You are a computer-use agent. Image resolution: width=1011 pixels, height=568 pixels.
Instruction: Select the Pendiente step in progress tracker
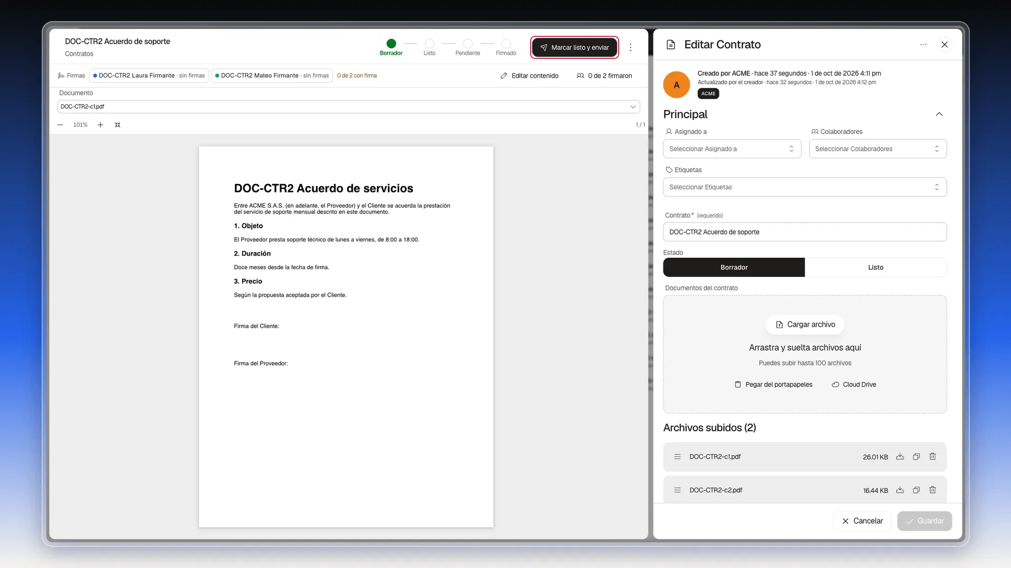[468, 47]
